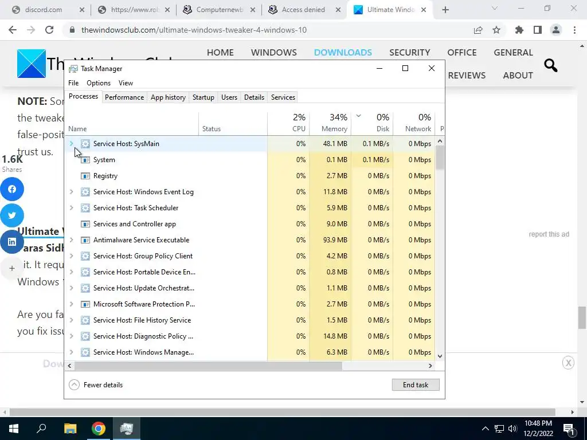Open the File menu in Task Manager

coord(73,83)
